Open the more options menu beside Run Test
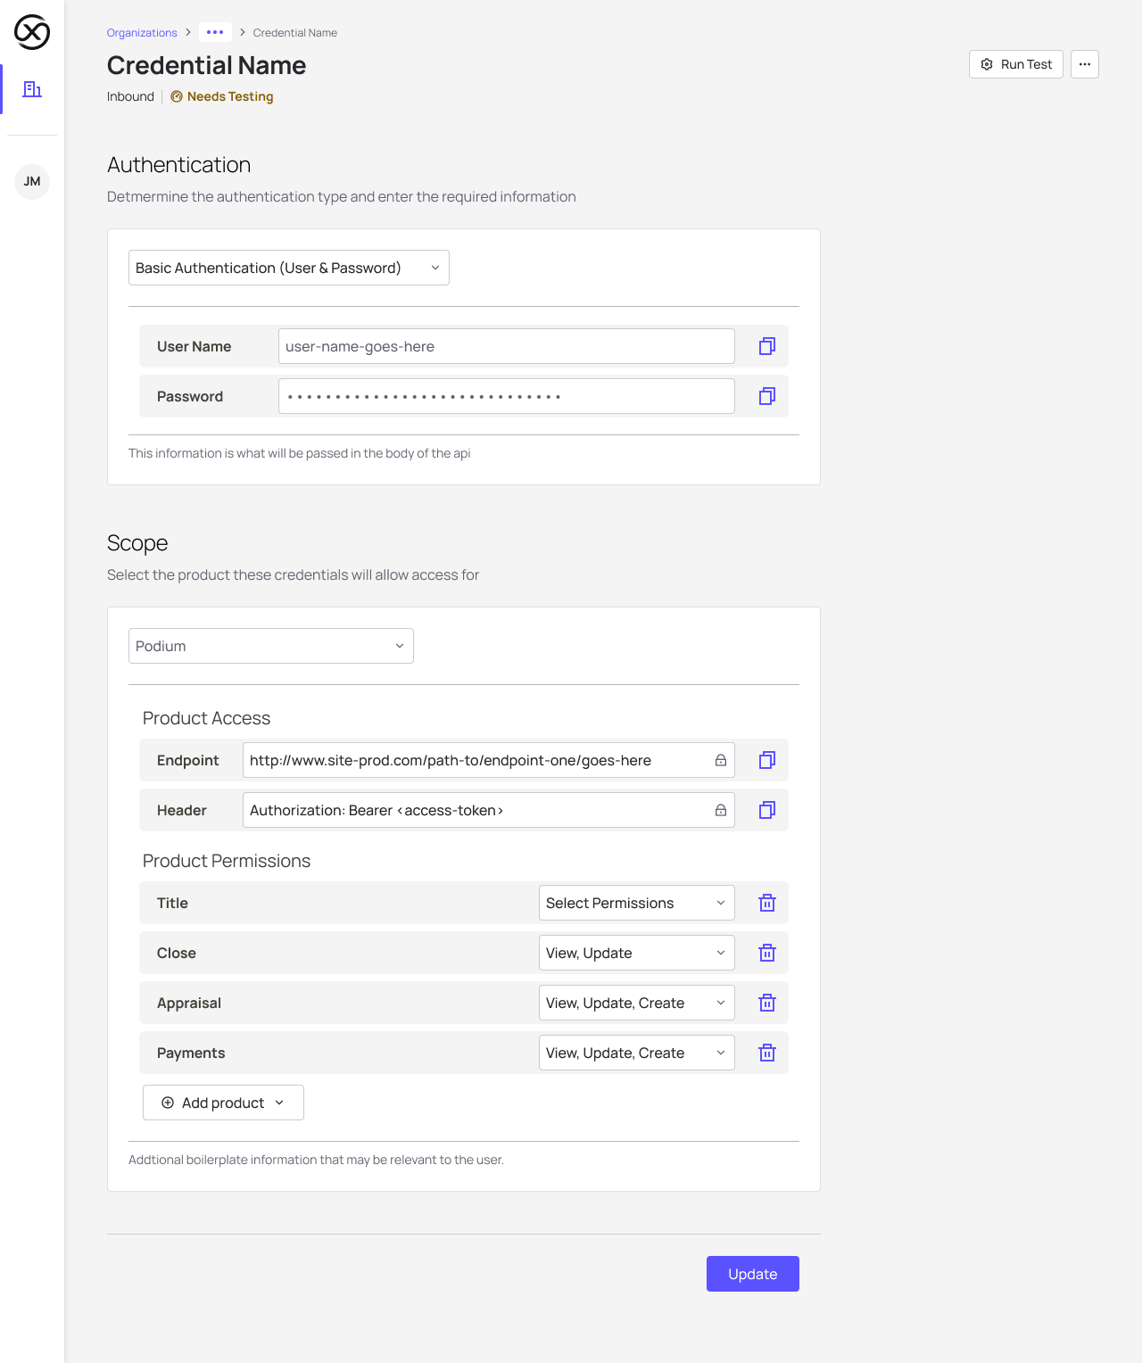Screen dimensions: 1142x1363 pyautogui.click(x=1085, y=64)
